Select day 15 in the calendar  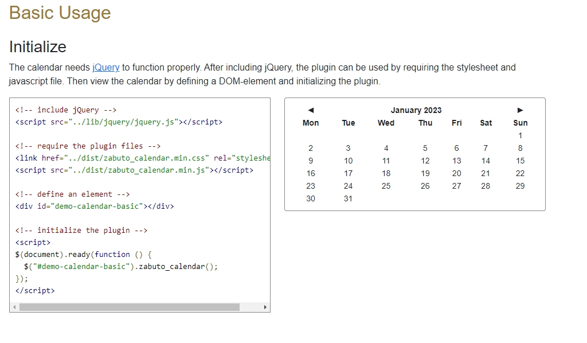pyautogui.click(x=520, y=161)
